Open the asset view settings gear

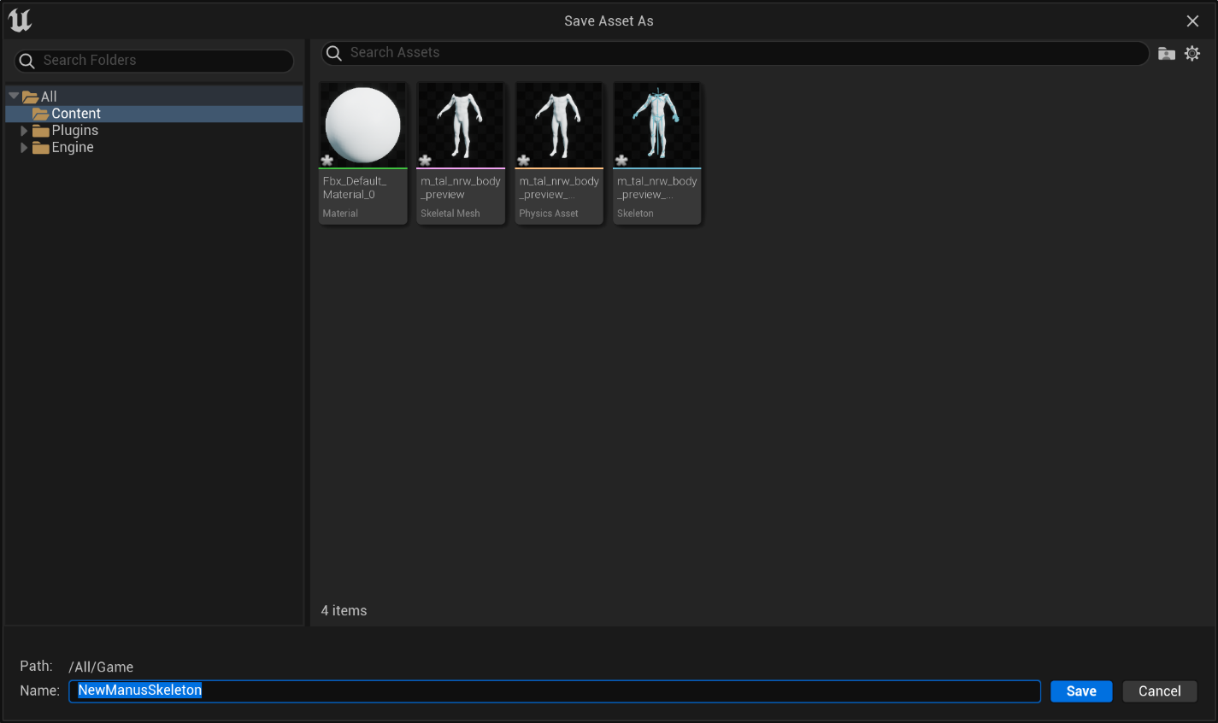click(1192, 54)
